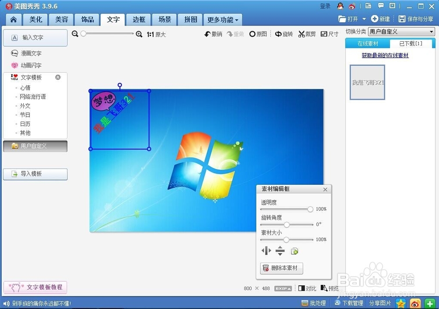The width and height of the screenshot is (439, 309).
Task: Select the 网络流行语 template category
Action: pyautogui.click(x=32, y=97)
